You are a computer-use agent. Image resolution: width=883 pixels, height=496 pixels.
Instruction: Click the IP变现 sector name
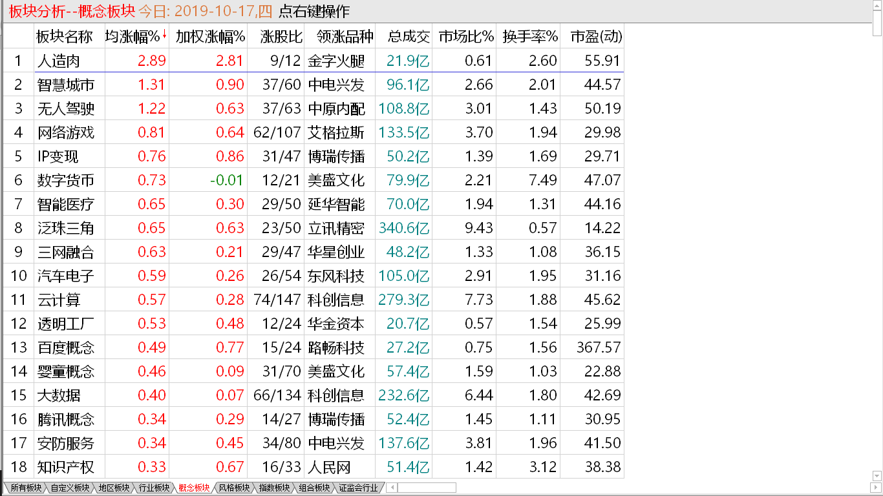(x=58, y=156)
